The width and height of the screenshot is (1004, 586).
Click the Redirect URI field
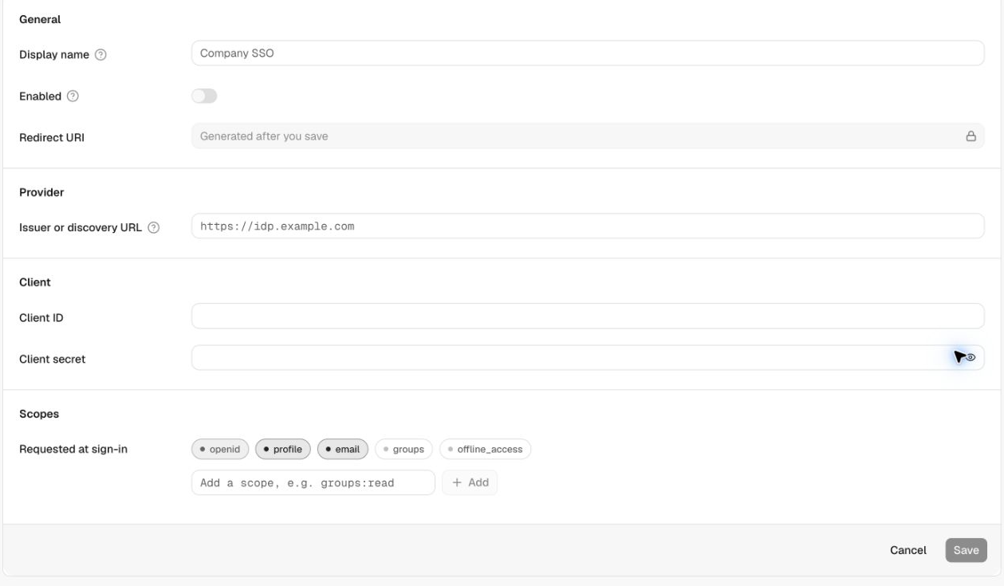(588, 136)
